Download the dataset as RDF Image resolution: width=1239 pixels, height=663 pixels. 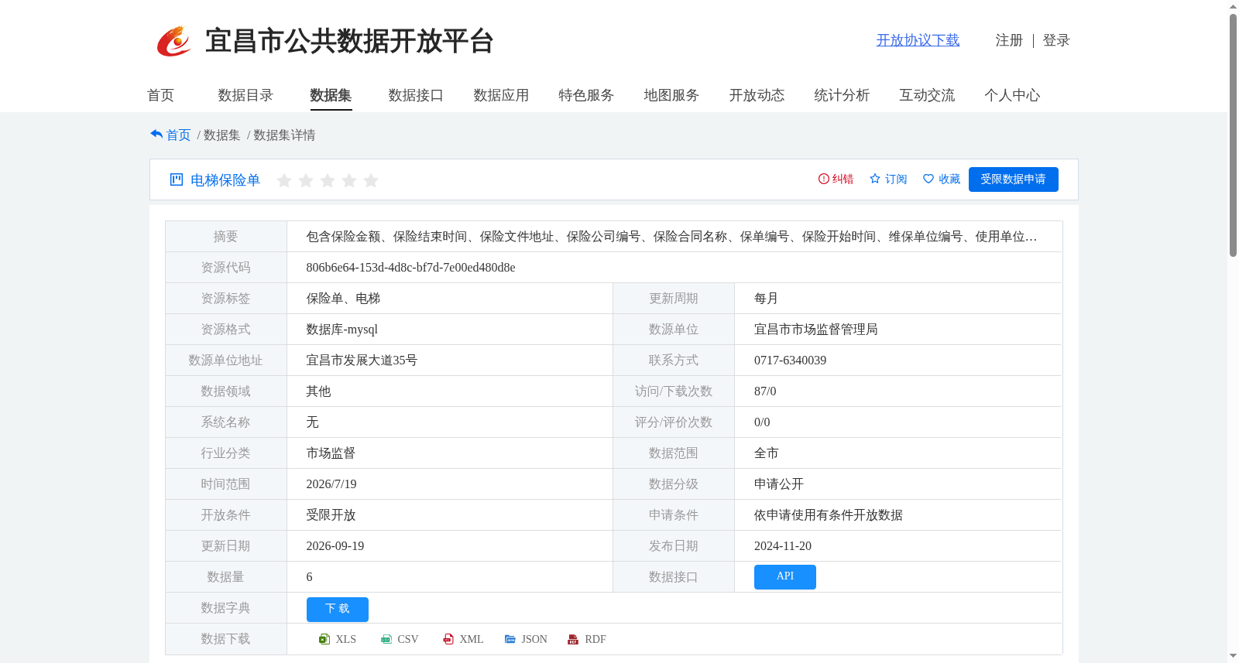(587, 639)
